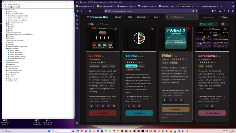
Task: Open the browser sidebar history clock icon
Action: pos(77,24)
